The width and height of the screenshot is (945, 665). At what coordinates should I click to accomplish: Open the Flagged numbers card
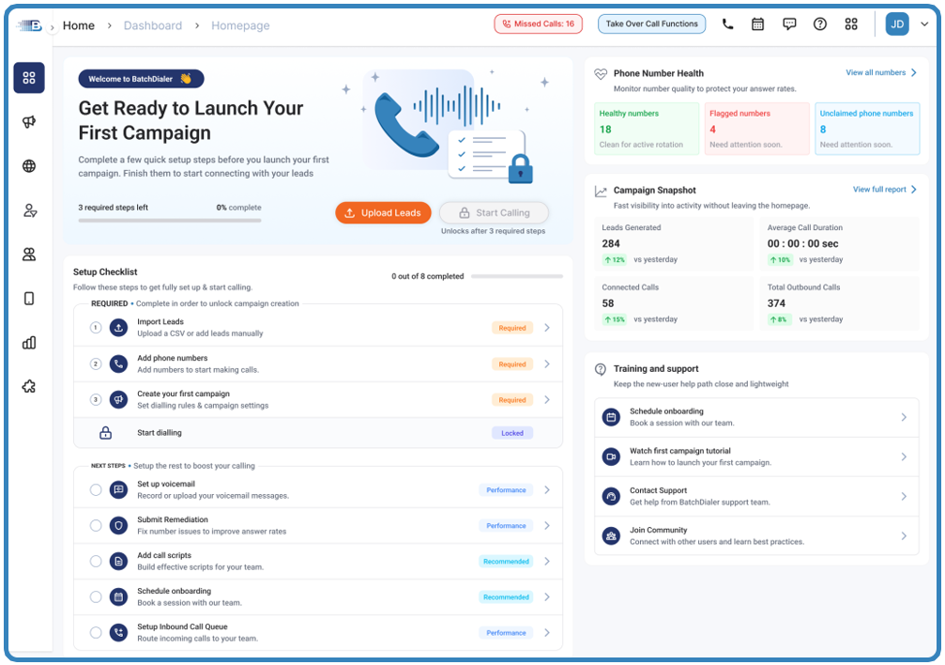pyautogui.click(x=757, y=129)
